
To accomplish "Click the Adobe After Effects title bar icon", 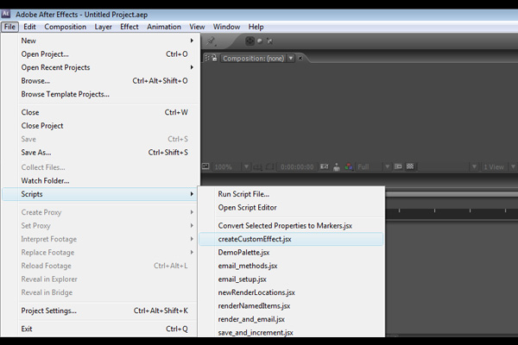I will (6, 14).
